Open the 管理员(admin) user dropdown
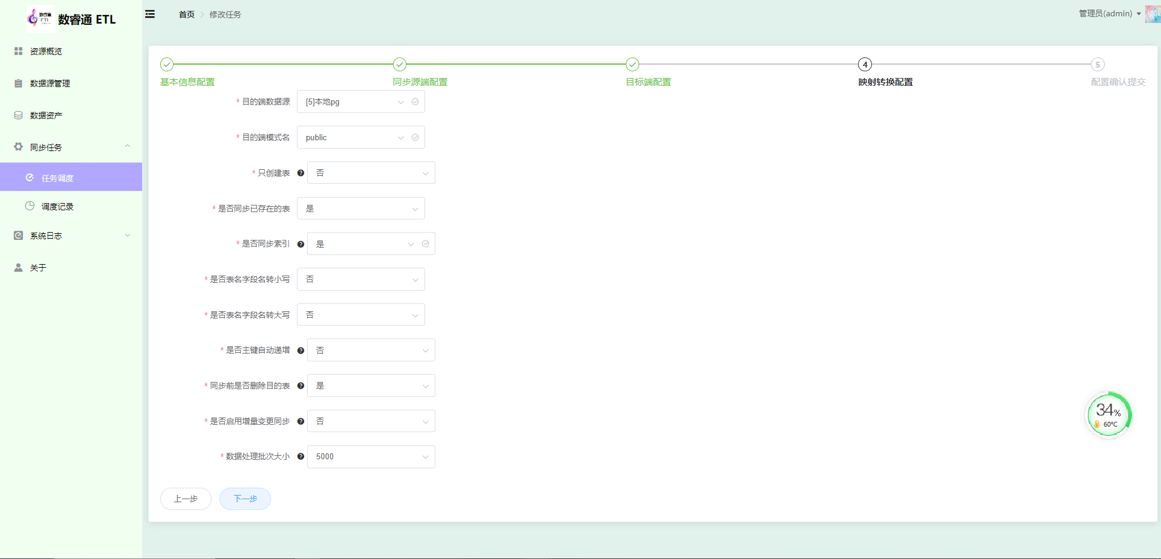The height and width of the screenshot is (559, 1161). 1110,13
